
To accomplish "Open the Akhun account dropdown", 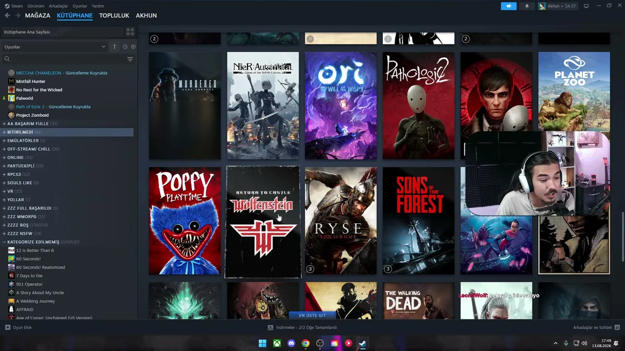I will [557, 6].
